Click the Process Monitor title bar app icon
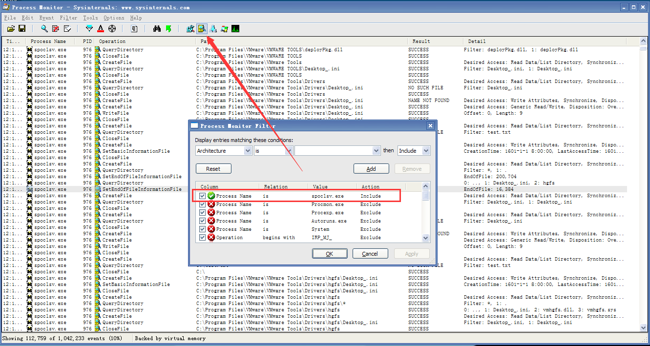The width and height of the screenshot is (650, 346). (5, 7)
